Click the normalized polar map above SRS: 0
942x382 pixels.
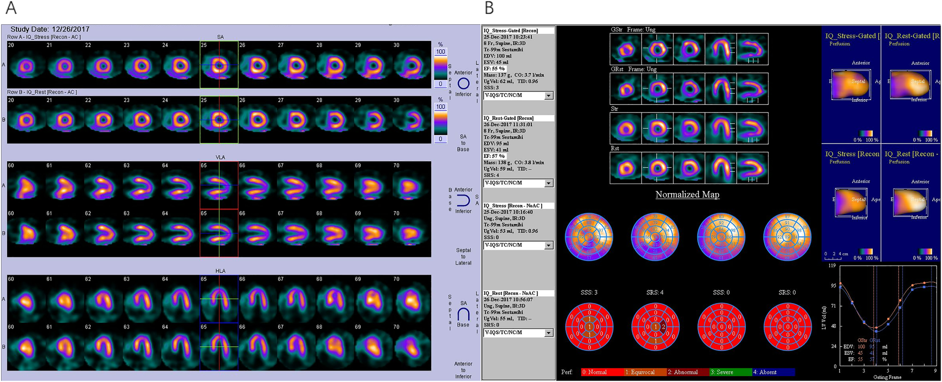click(x=787, y=237)
